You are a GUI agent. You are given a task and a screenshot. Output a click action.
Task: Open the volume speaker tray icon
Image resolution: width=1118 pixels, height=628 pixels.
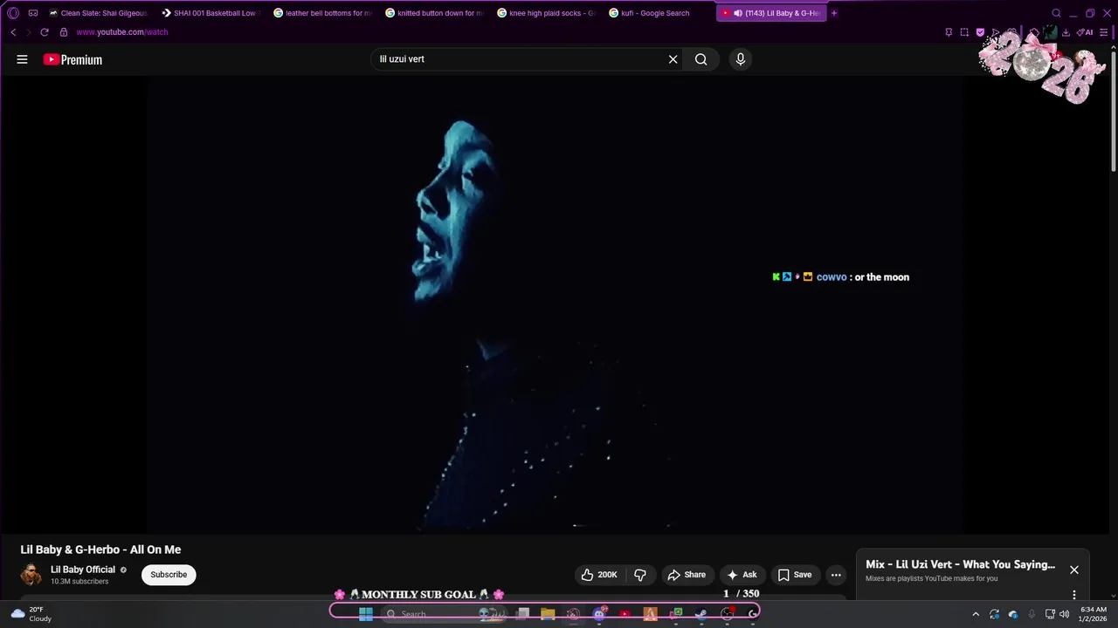tap(1064, 614)
